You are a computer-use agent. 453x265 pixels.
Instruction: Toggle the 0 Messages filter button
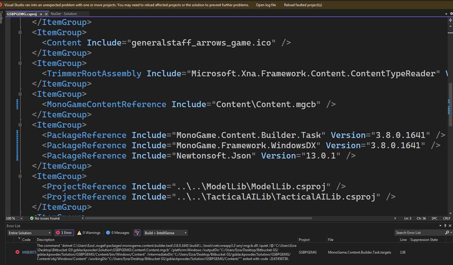[x=118, y=233]
